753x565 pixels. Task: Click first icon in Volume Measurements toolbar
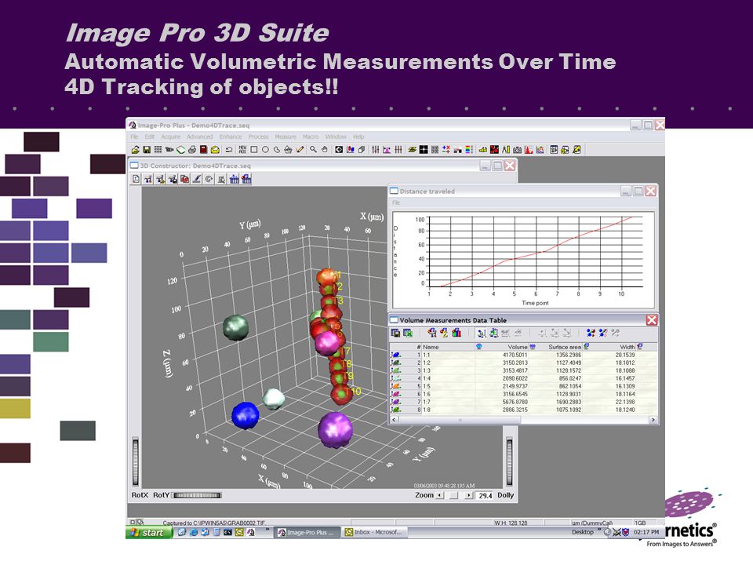pyautogui.click(x=395, y=333)
